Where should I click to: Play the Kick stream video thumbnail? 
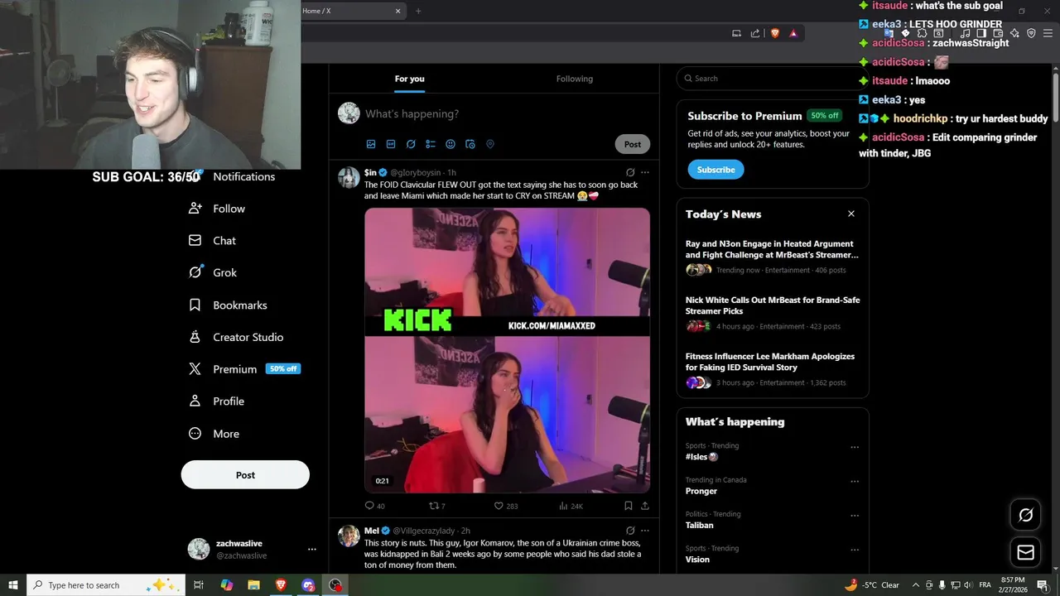click(x=507, y=350)
